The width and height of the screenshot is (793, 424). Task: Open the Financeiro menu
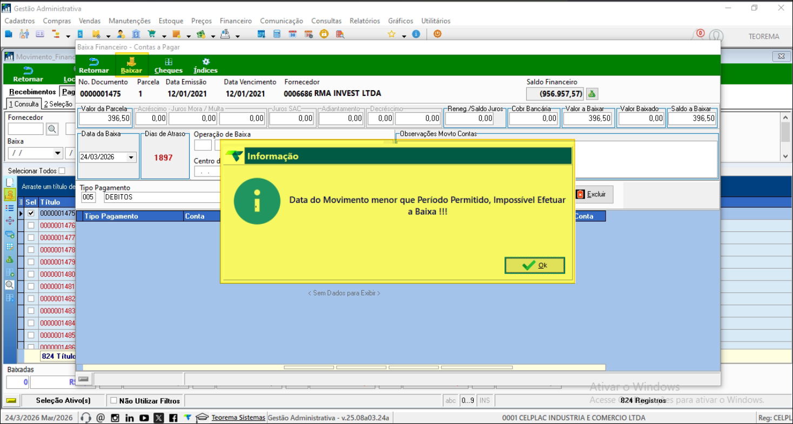[x=236, y=21]
